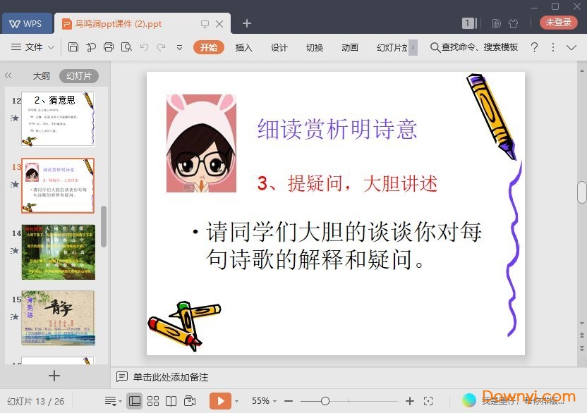This screenshot has width=587, height=413.
Task: Start slideshow with orange play button
Action: (220, 401)
